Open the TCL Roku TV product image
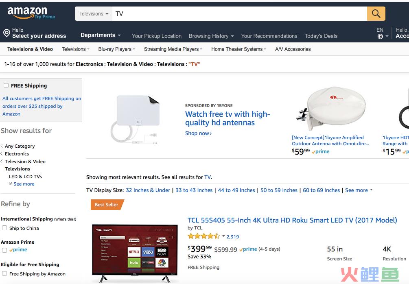Viewport: 409px width, 284px height. point(135,252)
